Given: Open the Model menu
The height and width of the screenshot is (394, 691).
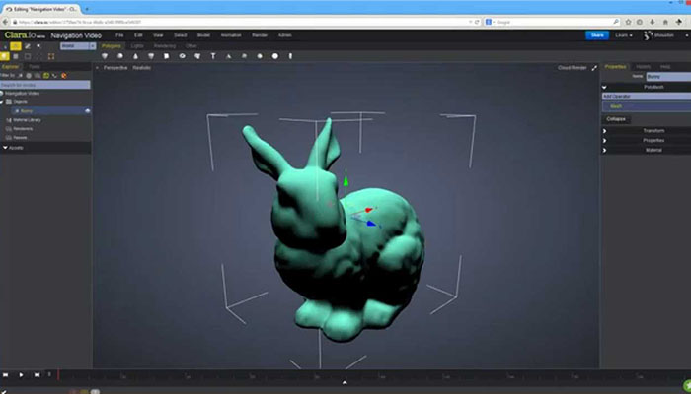Looking at the screenshot, I should [x=203, y=35].
